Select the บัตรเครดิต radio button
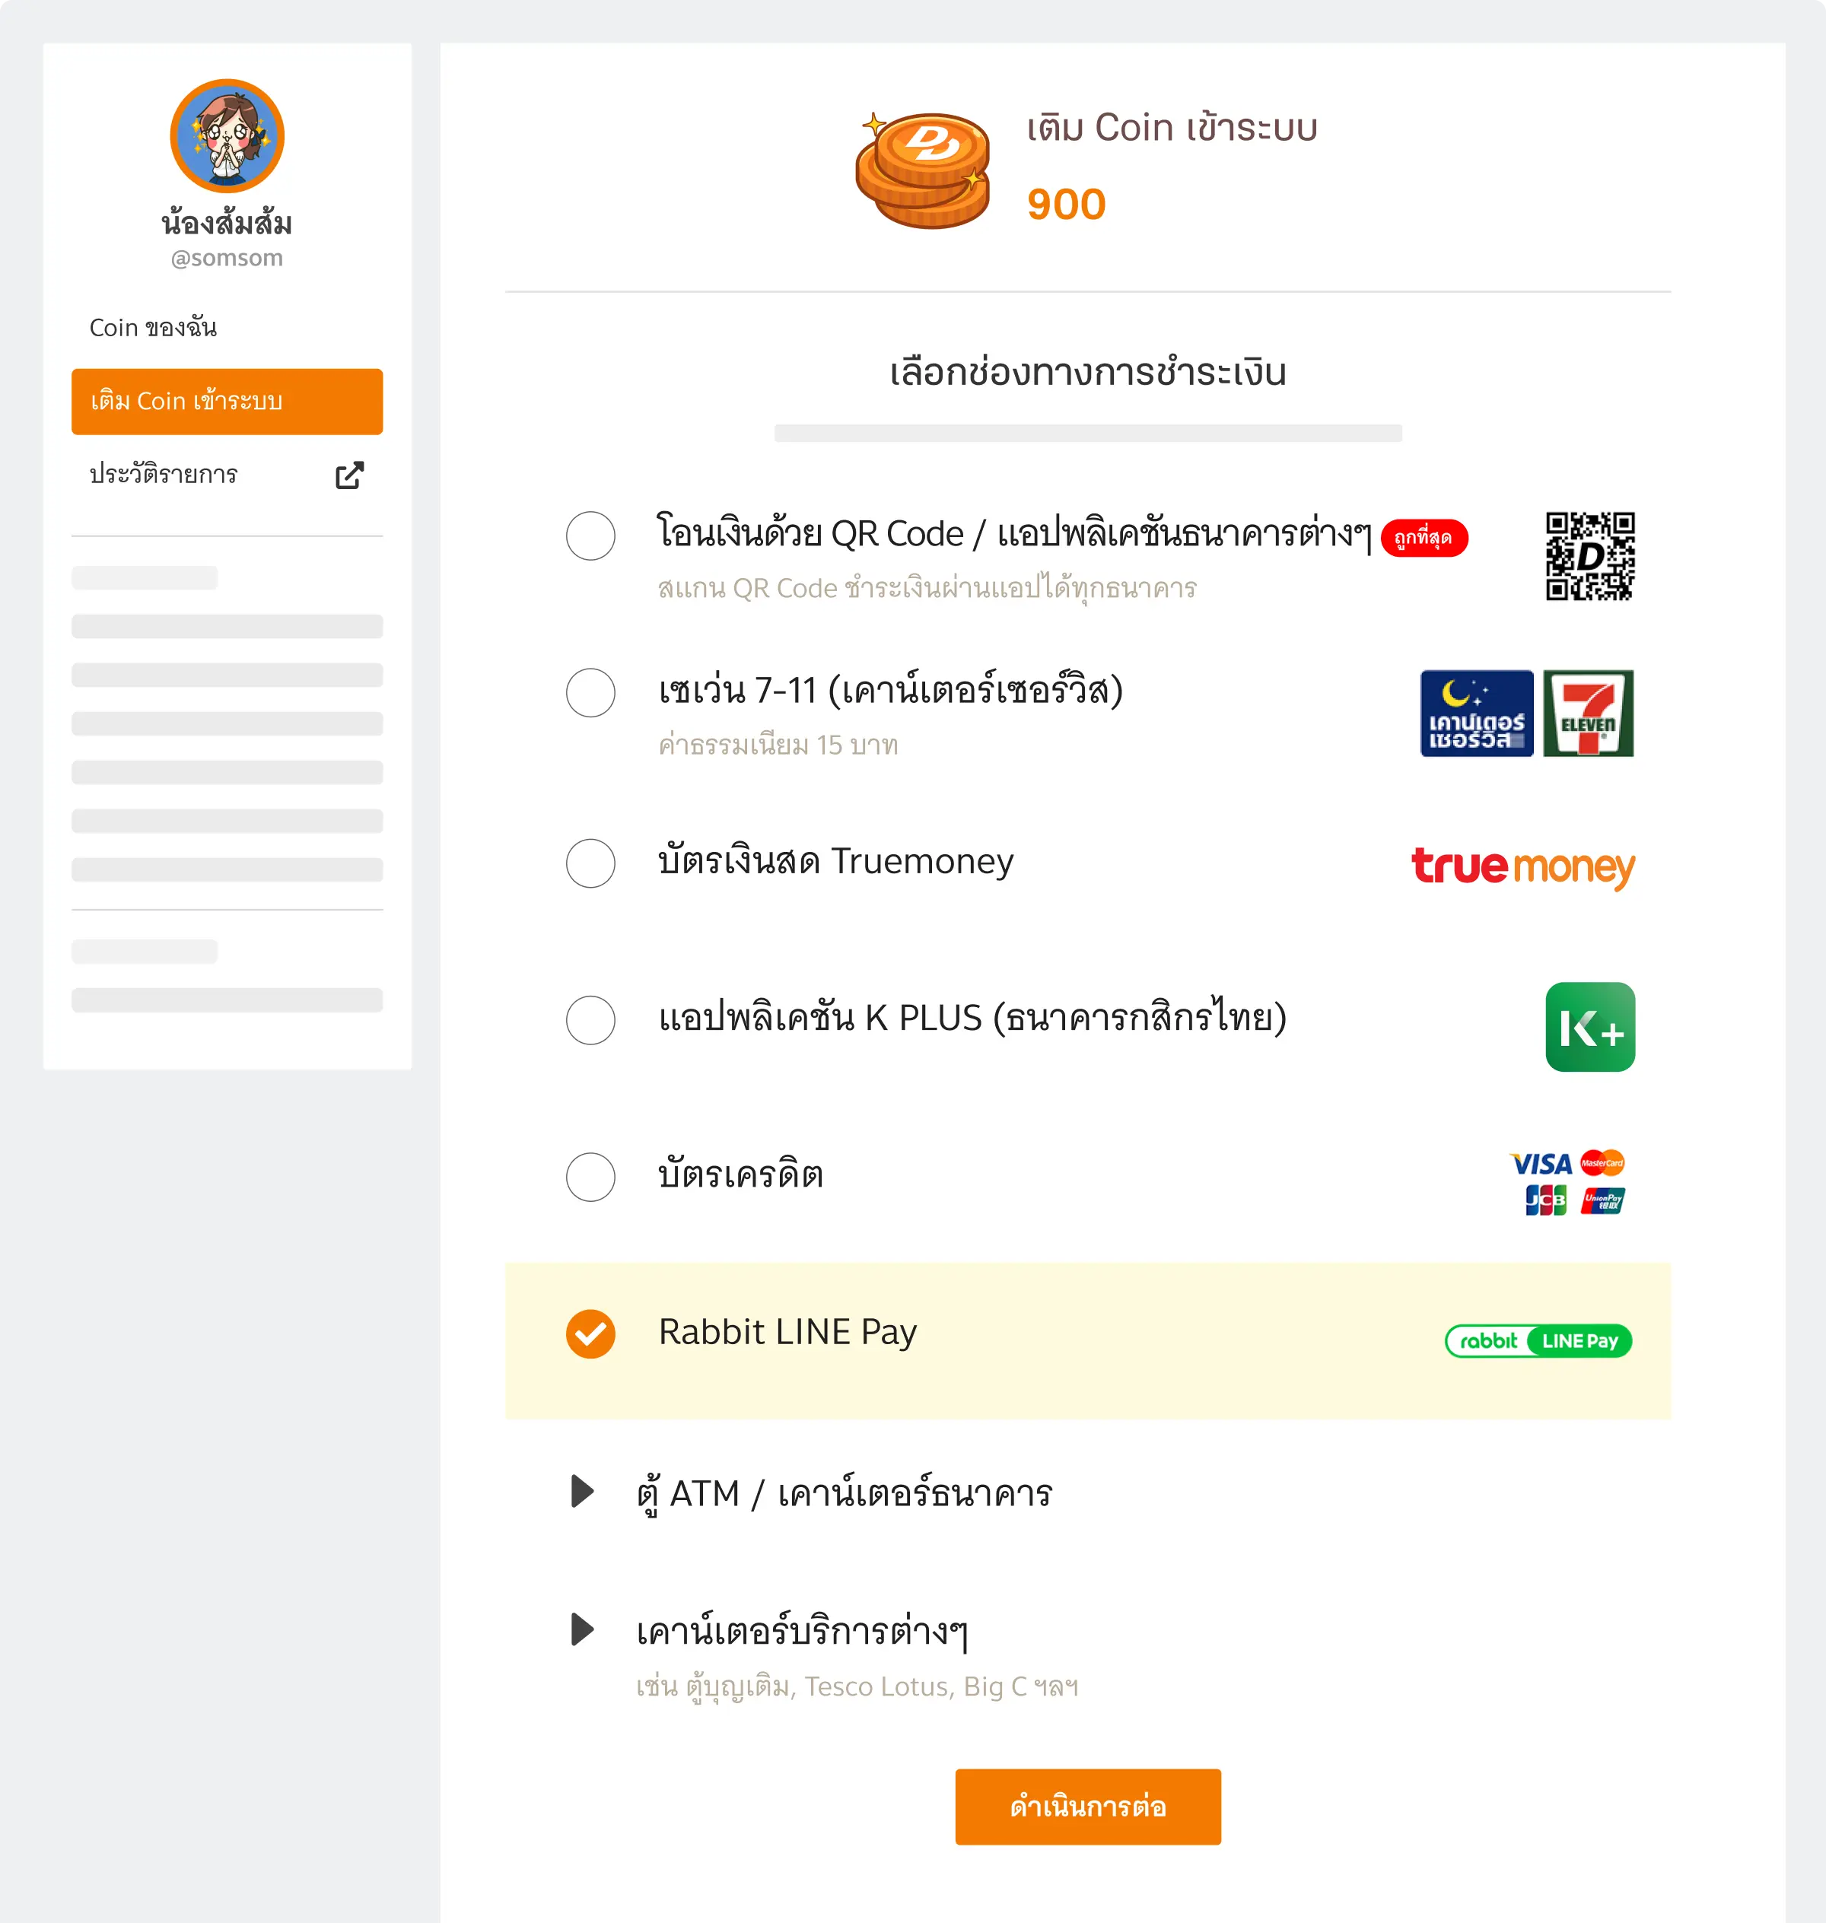1826x1923 pixels. [x=590, y=1177]
